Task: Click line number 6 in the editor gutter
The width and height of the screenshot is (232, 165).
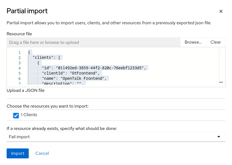Action: [x=19, y=79]
